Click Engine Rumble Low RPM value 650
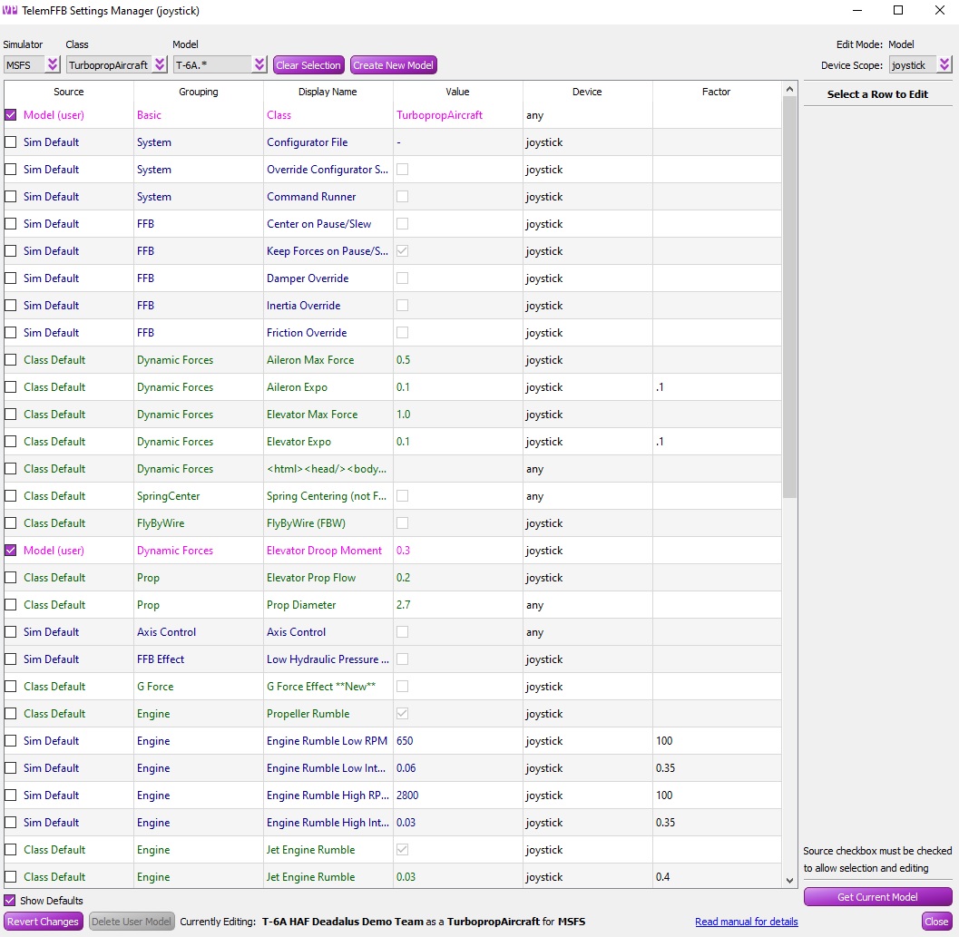 pyautogui.click(x=405, y=741)
